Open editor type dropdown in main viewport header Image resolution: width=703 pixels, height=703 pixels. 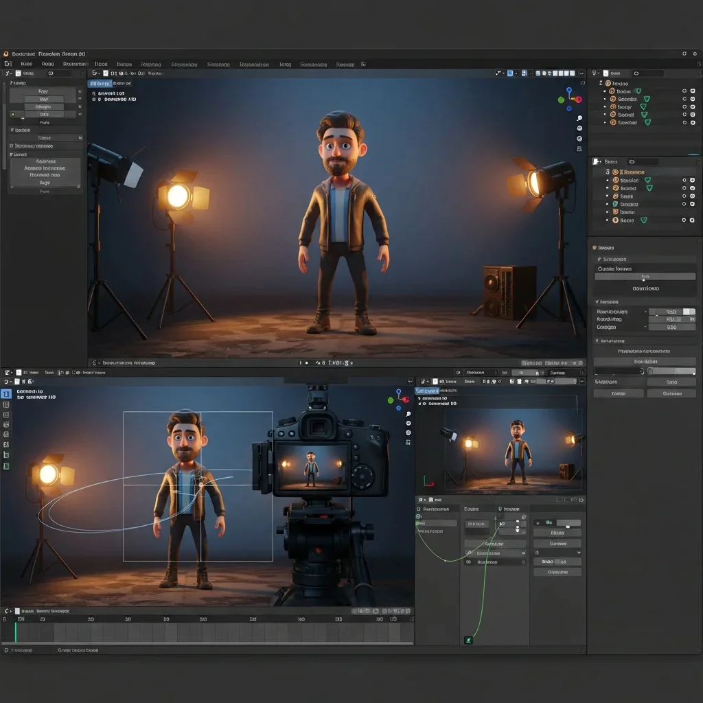95,73
